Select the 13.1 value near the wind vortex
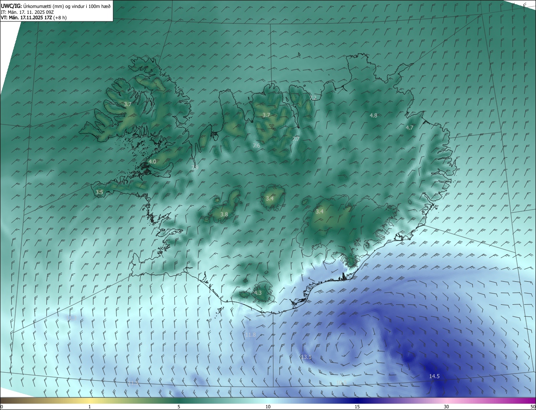 [x=306, y=357]
